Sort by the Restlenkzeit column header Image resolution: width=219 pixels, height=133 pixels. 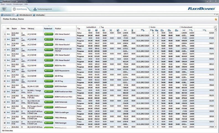click(49, 29)
